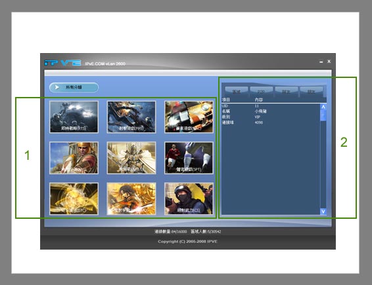This screenshot has height=285, width=372.
Task: Select the golden-helmet warrior category thumbnail
Action: pos(74,158)
